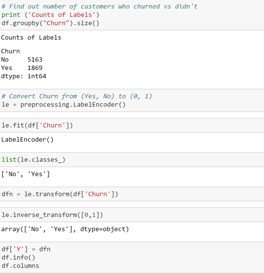Viewport: 264px width, 273px height.
Task: Click the ['No', 'Yes'] output
Action: pyautogui.click(x=26, y=174)
